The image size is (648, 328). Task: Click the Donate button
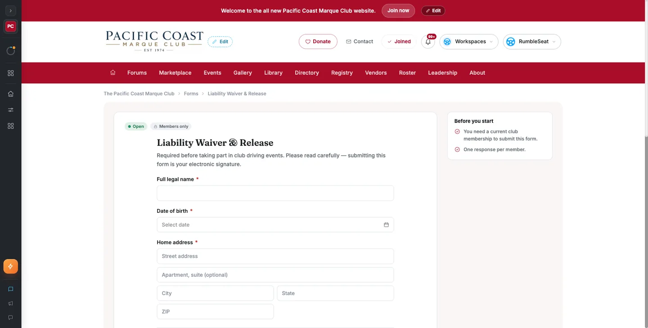point(318,41)
